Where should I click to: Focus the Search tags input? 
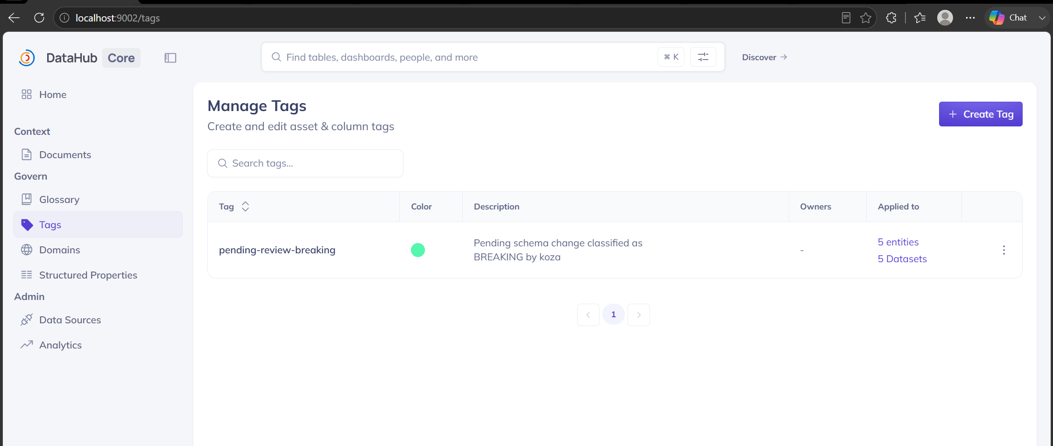(x=305, y=163)
